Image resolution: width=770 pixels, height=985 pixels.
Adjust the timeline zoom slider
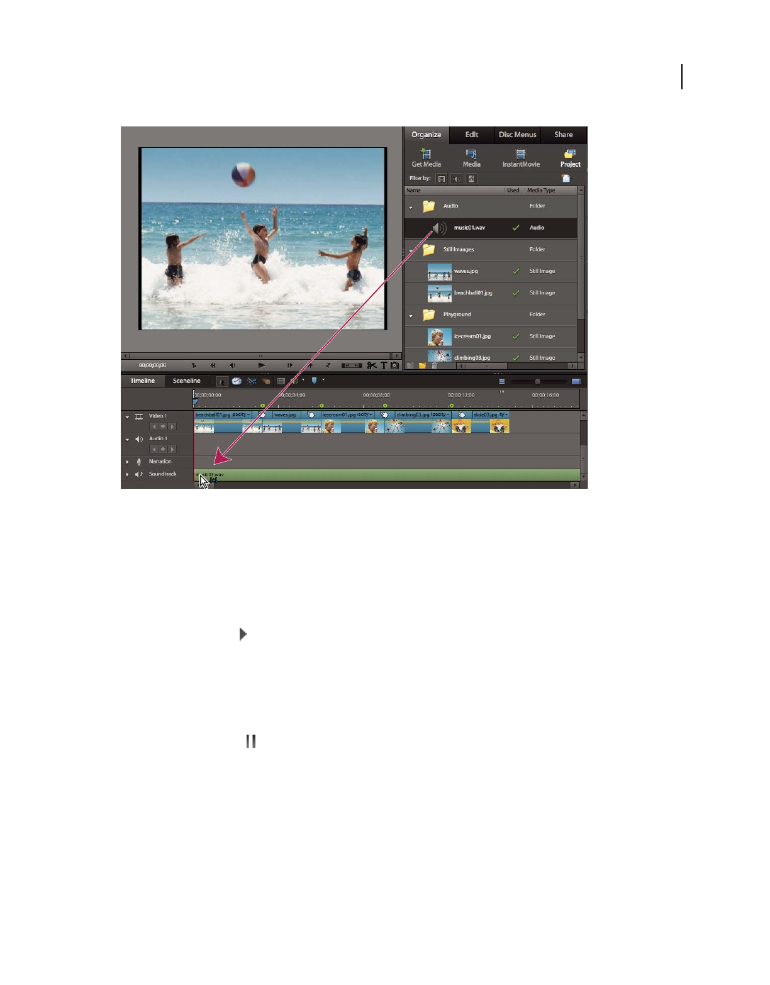tap(537, 381)
